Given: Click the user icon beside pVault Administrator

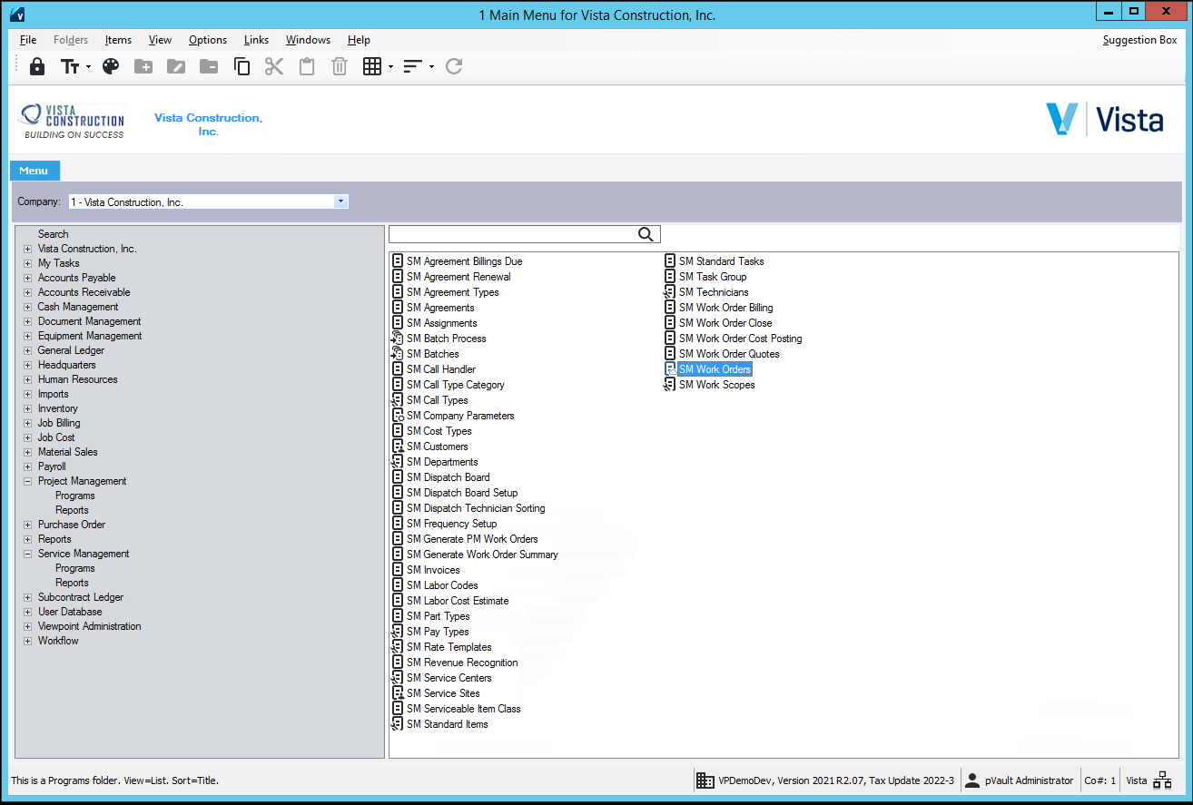Looking at the screenshot, I should tap(972, 780).
